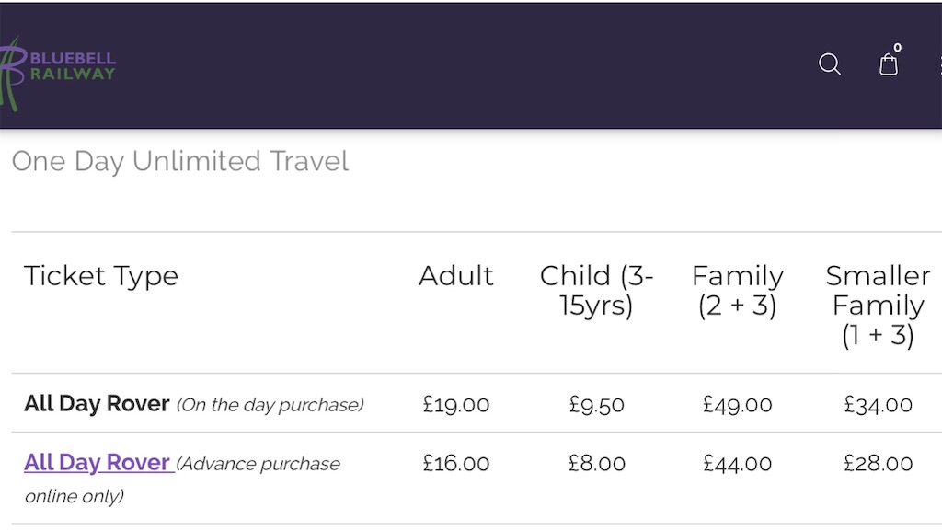Click the £49.00 family price cell
Image resolution: width=942 pixels, height=531 pixels.
tap(738, 404)
